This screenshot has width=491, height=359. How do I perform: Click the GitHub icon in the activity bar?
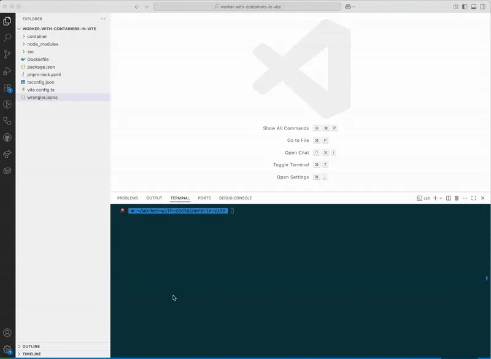pos(7,137)
